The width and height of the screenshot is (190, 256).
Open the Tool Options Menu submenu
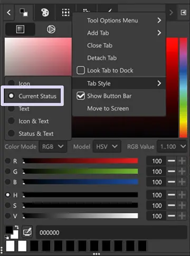[x=119, y=21]
